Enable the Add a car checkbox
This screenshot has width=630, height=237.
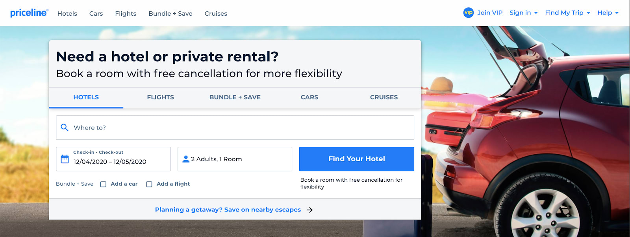(x=103, y=184)
